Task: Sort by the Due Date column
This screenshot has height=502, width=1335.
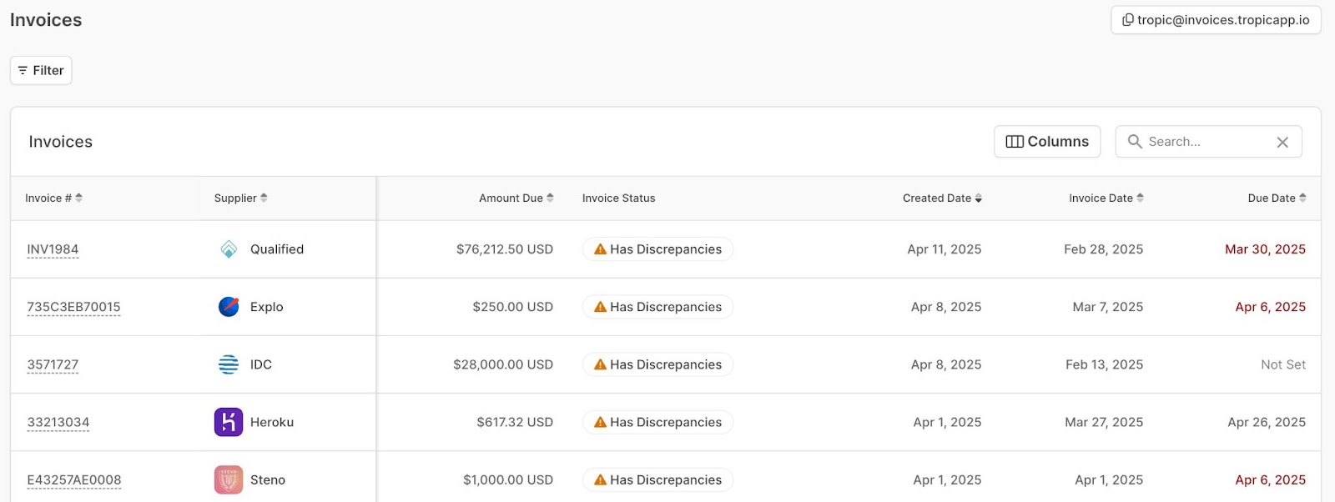Action: click(x=1277, y=198)
